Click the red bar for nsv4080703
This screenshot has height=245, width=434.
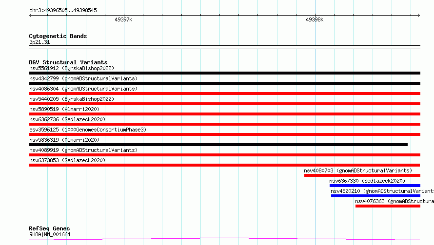[x=362, y=175]
